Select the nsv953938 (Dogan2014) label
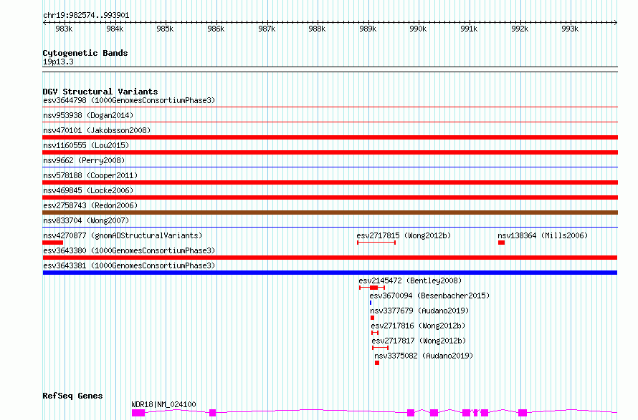The image size is (638, 420). 88,115
